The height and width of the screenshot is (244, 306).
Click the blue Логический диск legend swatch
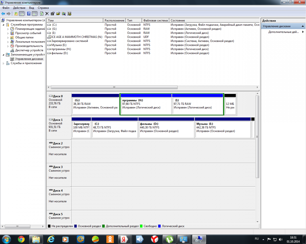(160, 226)
